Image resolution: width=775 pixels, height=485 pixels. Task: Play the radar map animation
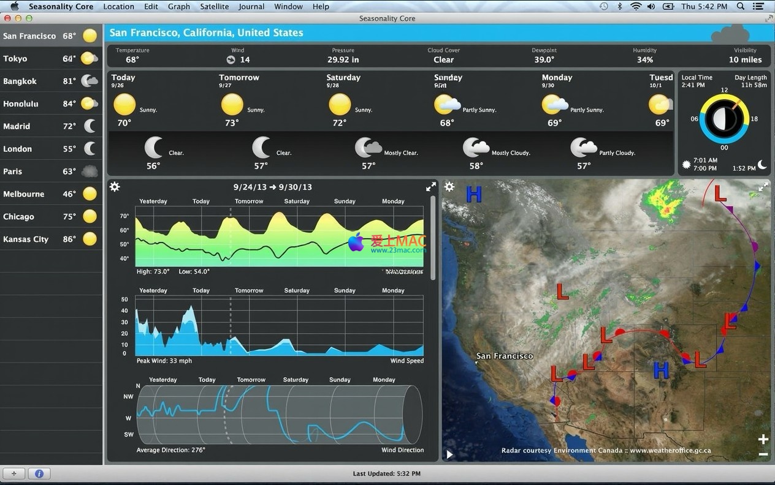tap(449, 454)
